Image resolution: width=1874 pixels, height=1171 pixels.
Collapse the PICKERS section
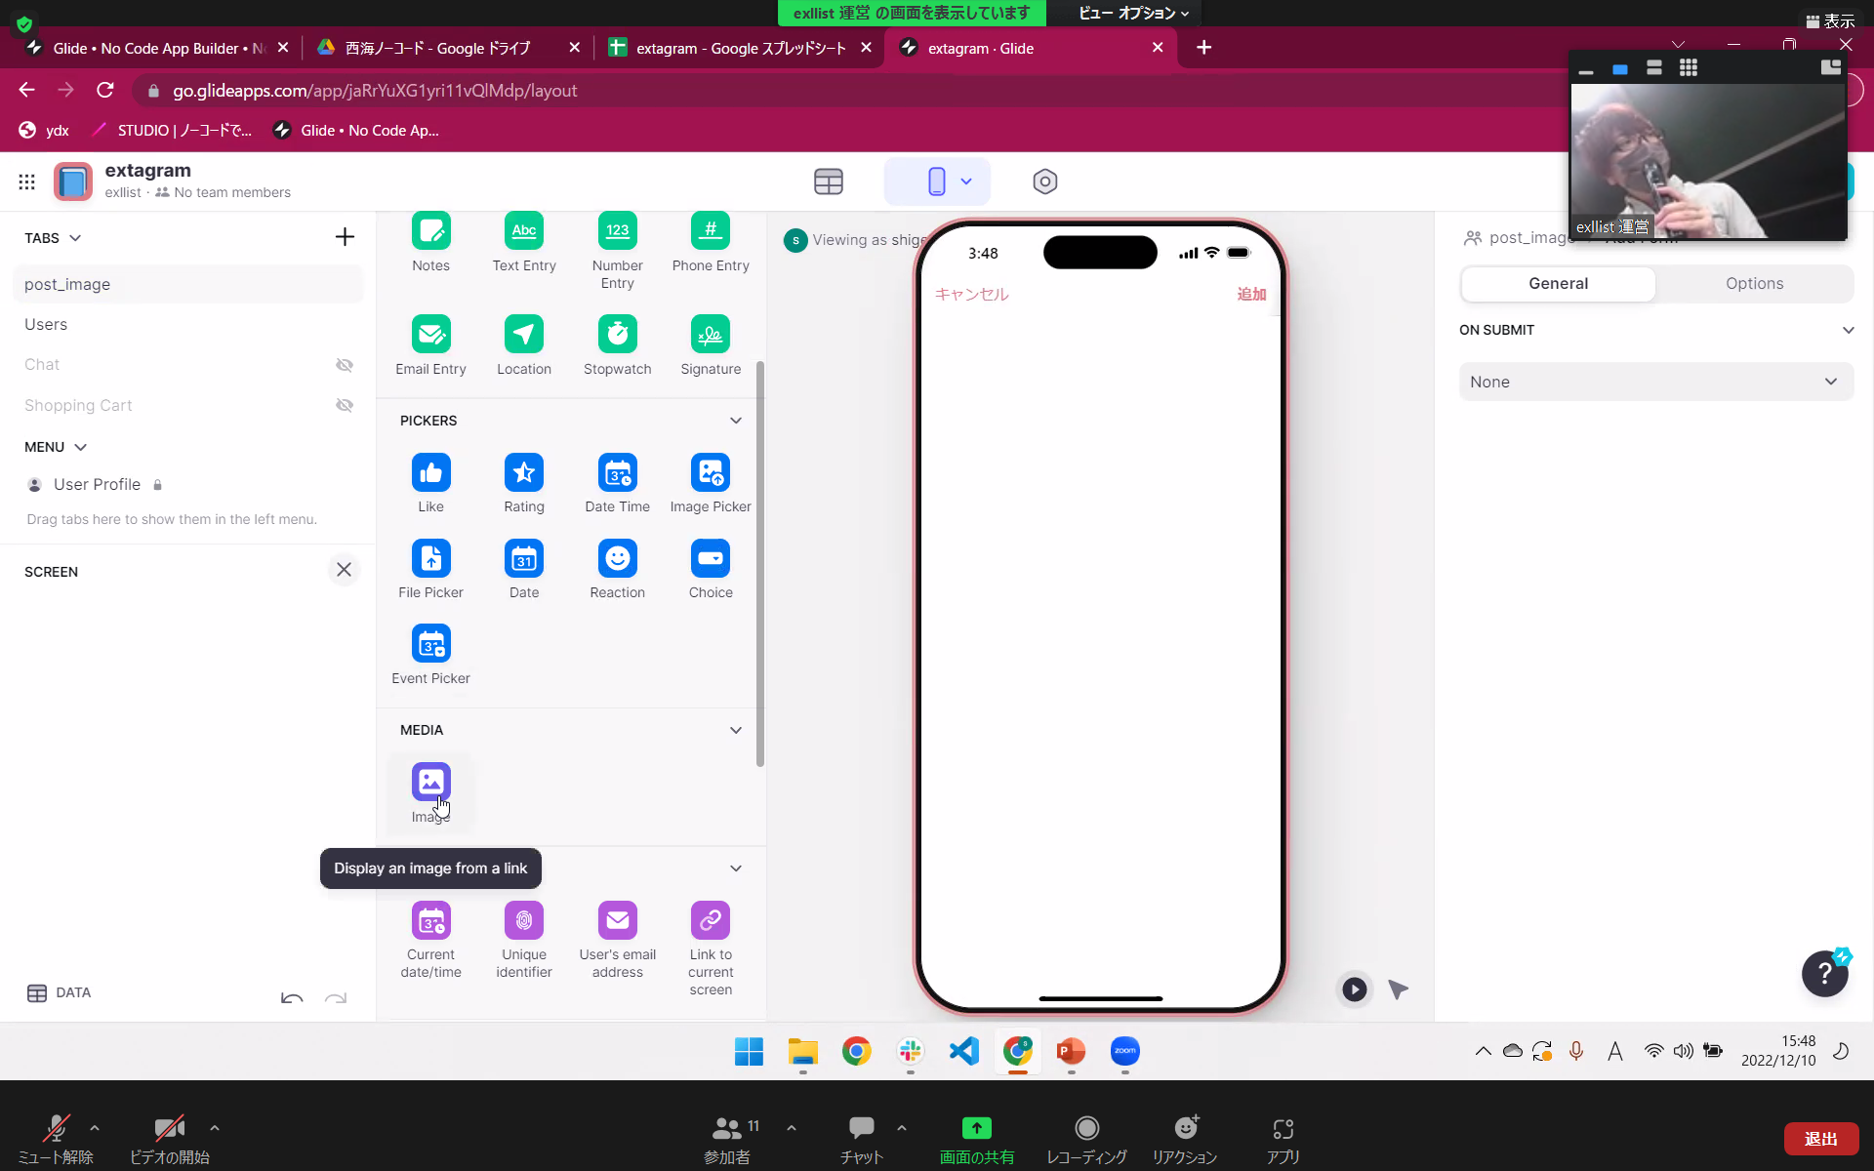736,421
